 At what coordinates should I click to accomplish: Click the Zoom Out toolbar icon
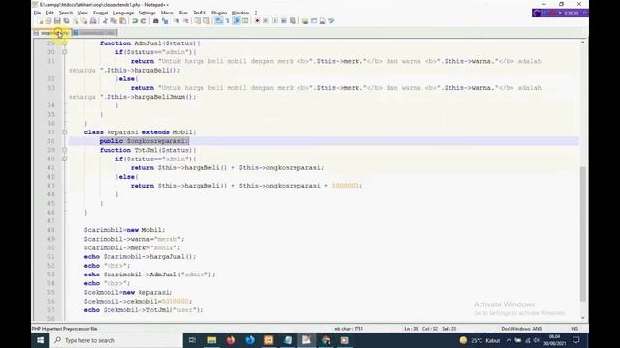[185, 21]
